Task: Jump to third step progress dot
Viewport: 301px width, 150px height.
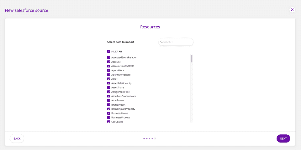Action: (149, 138)
